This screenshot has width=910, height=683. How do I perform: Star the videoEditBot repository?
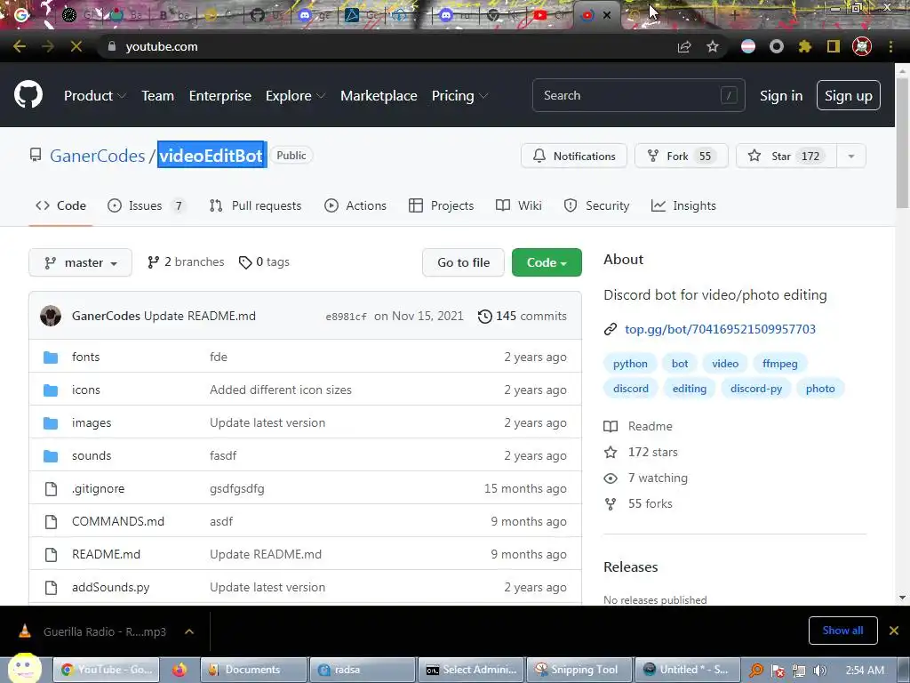tap(786, 156)
